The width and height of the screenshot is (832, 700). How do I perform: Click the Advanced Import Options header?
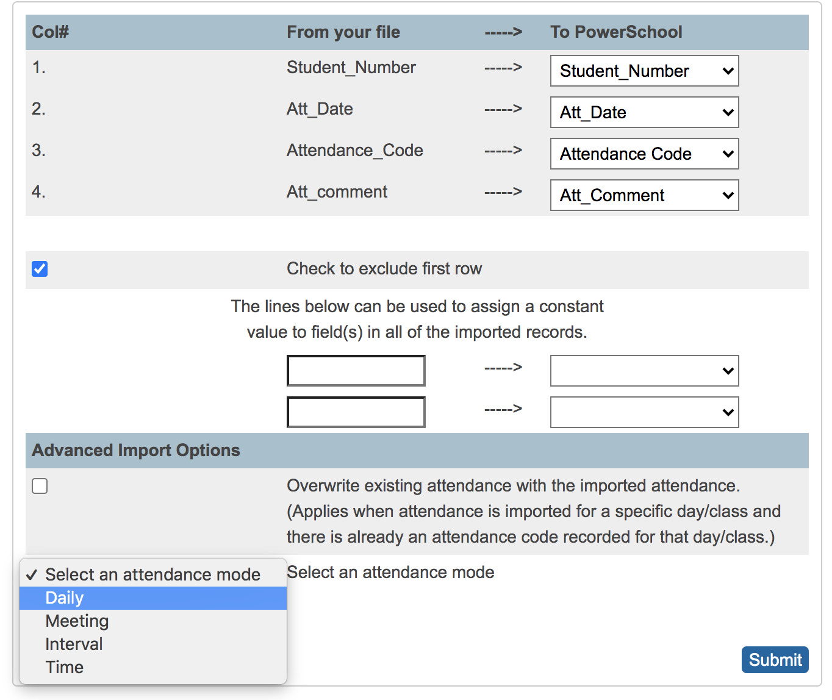136,451
